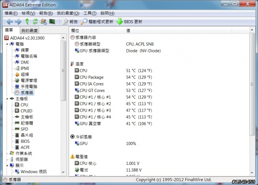Viewport: 258px width, 185px height.
Task: Select 主機板 child item under 主機板
Action: pyautogui.click(x=24, y=117)
